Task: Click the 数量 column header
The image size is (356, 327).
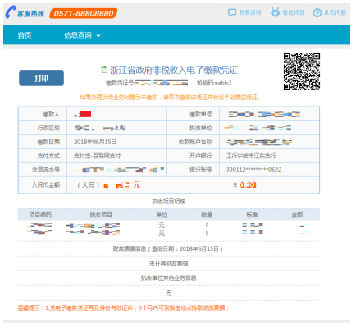Action: (x=207, y=215)
